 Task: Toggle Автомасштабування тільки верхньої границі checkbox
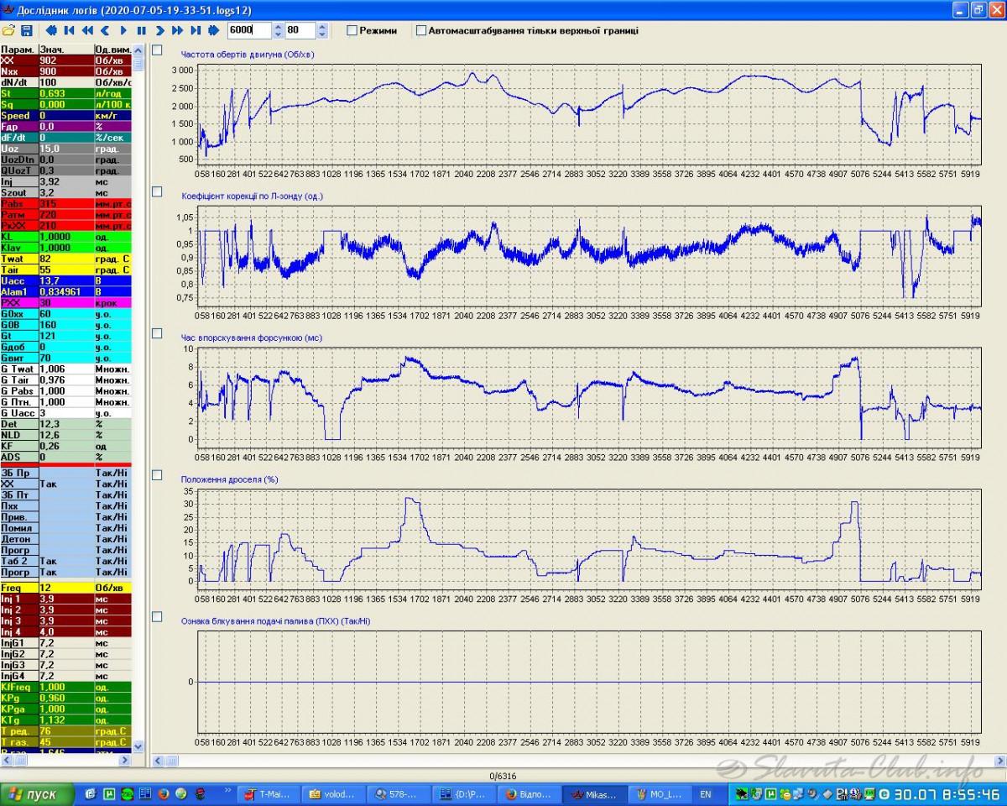click(421, 30)
